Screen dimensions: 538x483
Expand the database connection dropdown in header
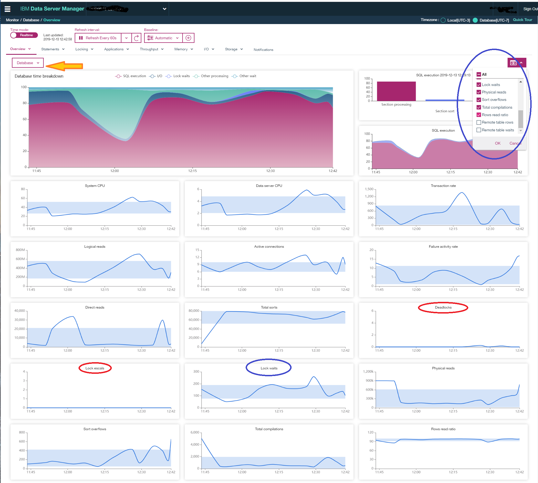164,9
